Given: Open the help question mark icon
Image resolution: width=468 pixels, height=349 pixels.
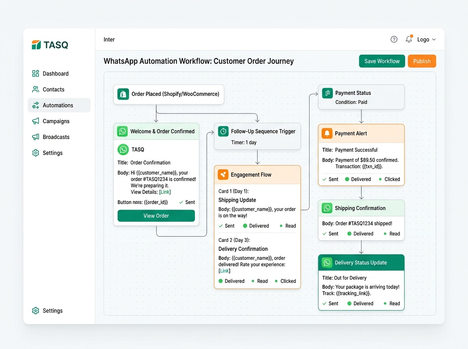Looking at the screenshot, I should 394,39.
